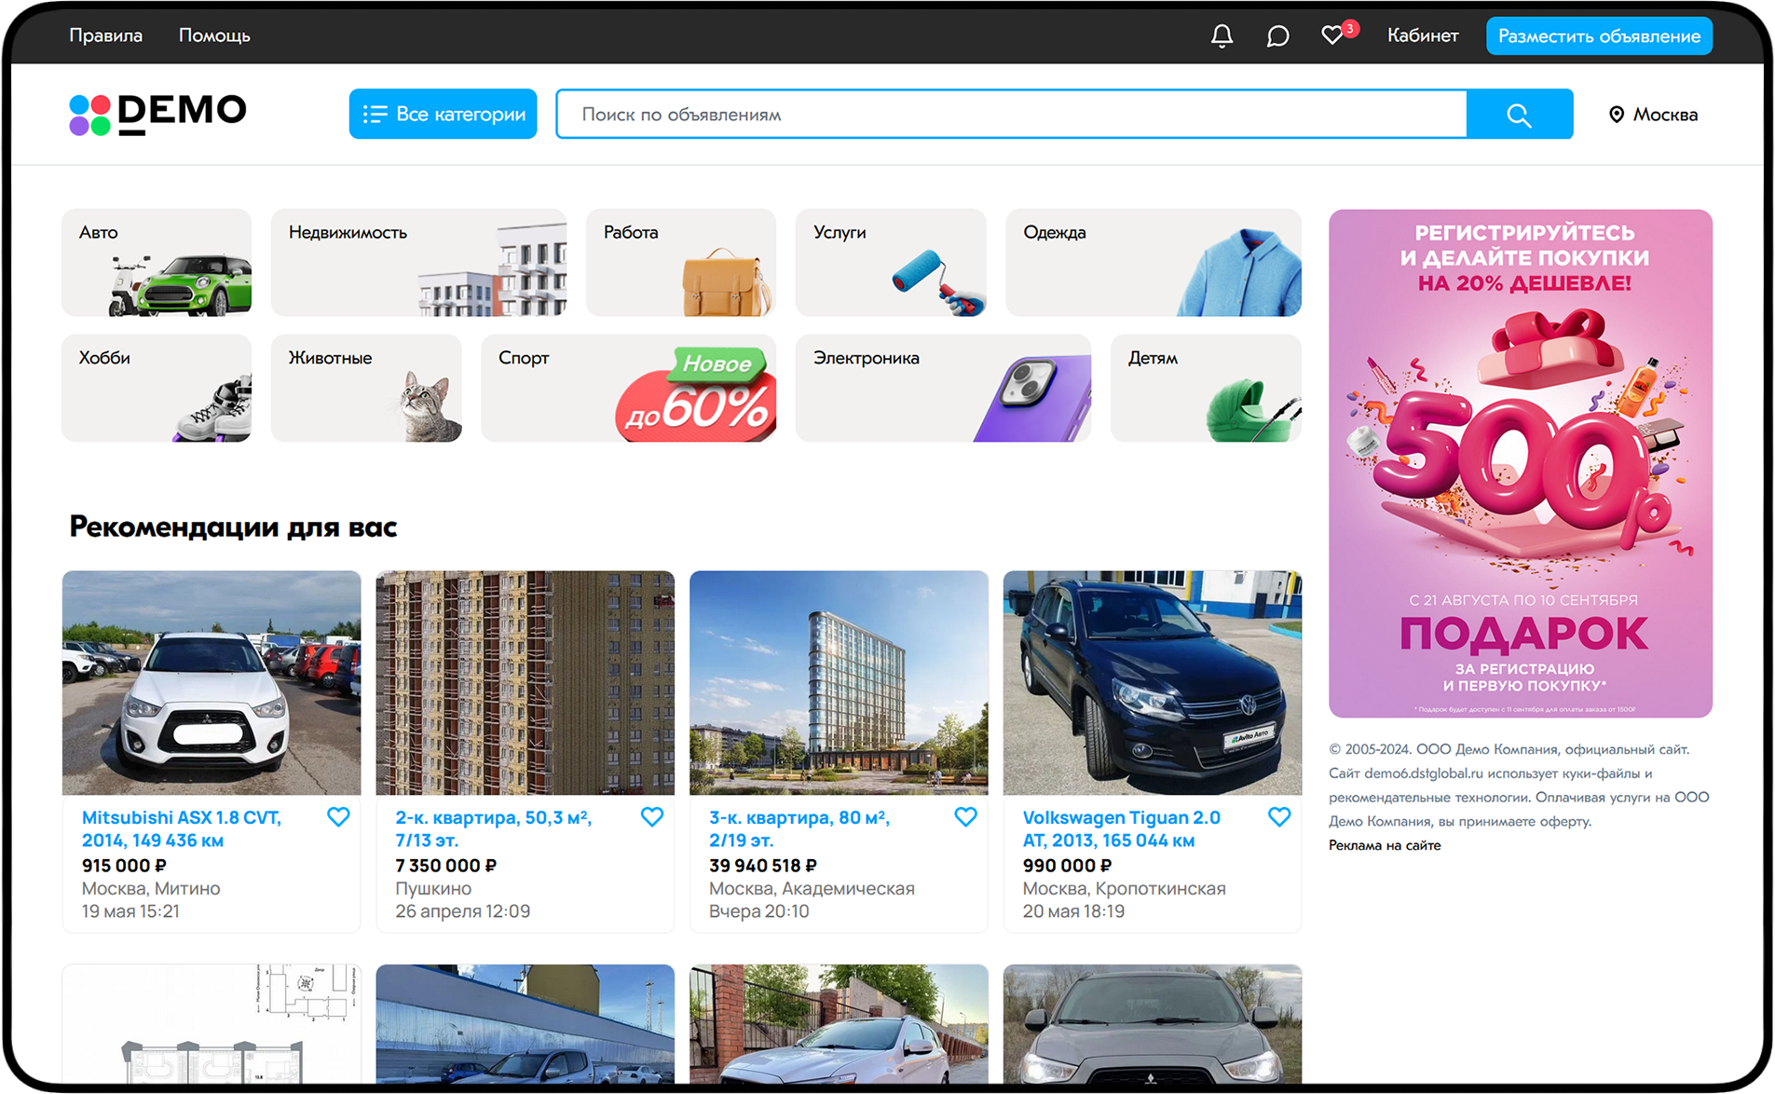The height and width of the screenshot is (1094, 1775).
Task: Open Кабинет account menu
Action: [x=1422, y=35]
